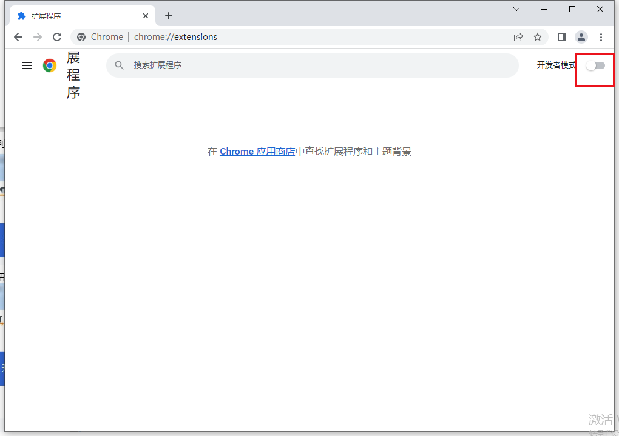Bookmark this tab with the star icon
Screen dimensions: 619x436
[x=538, y=37]
